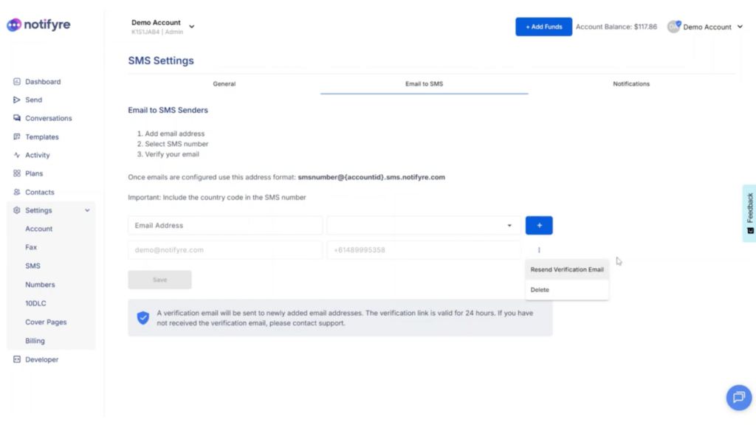Screen dimensions: 756x425
Task: Click the +61489995358 number field
Action: coord(424,250)
